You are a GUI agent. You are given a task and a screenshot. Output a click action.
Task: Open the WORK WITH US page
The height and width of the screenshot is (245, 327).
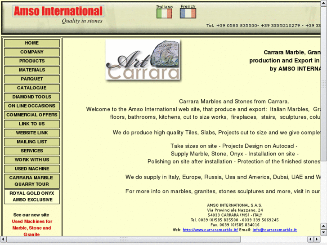(32, 160)
